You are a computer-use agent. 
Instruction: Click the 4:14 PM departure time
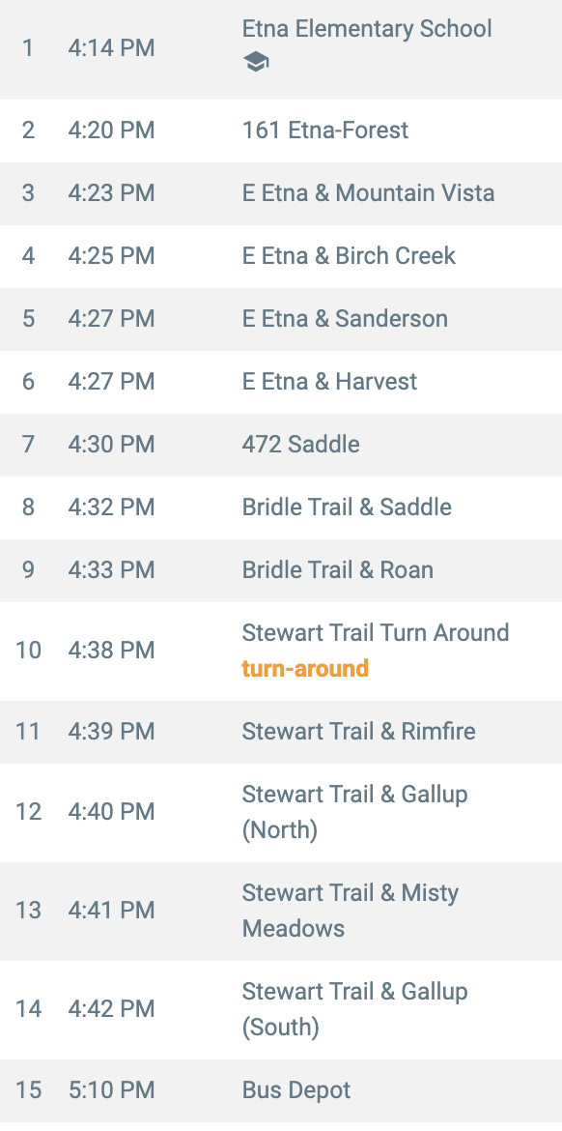click(x=112, y=49)
